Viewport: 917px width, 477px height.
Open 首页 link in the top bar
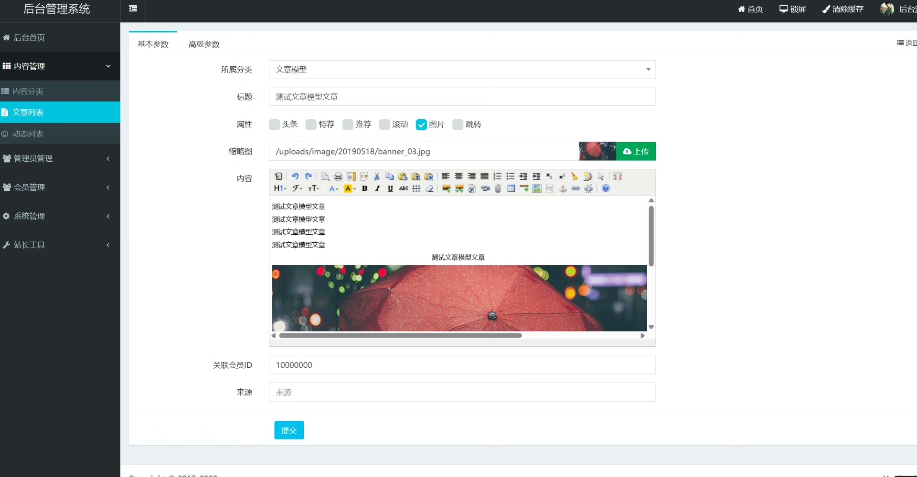750,9
